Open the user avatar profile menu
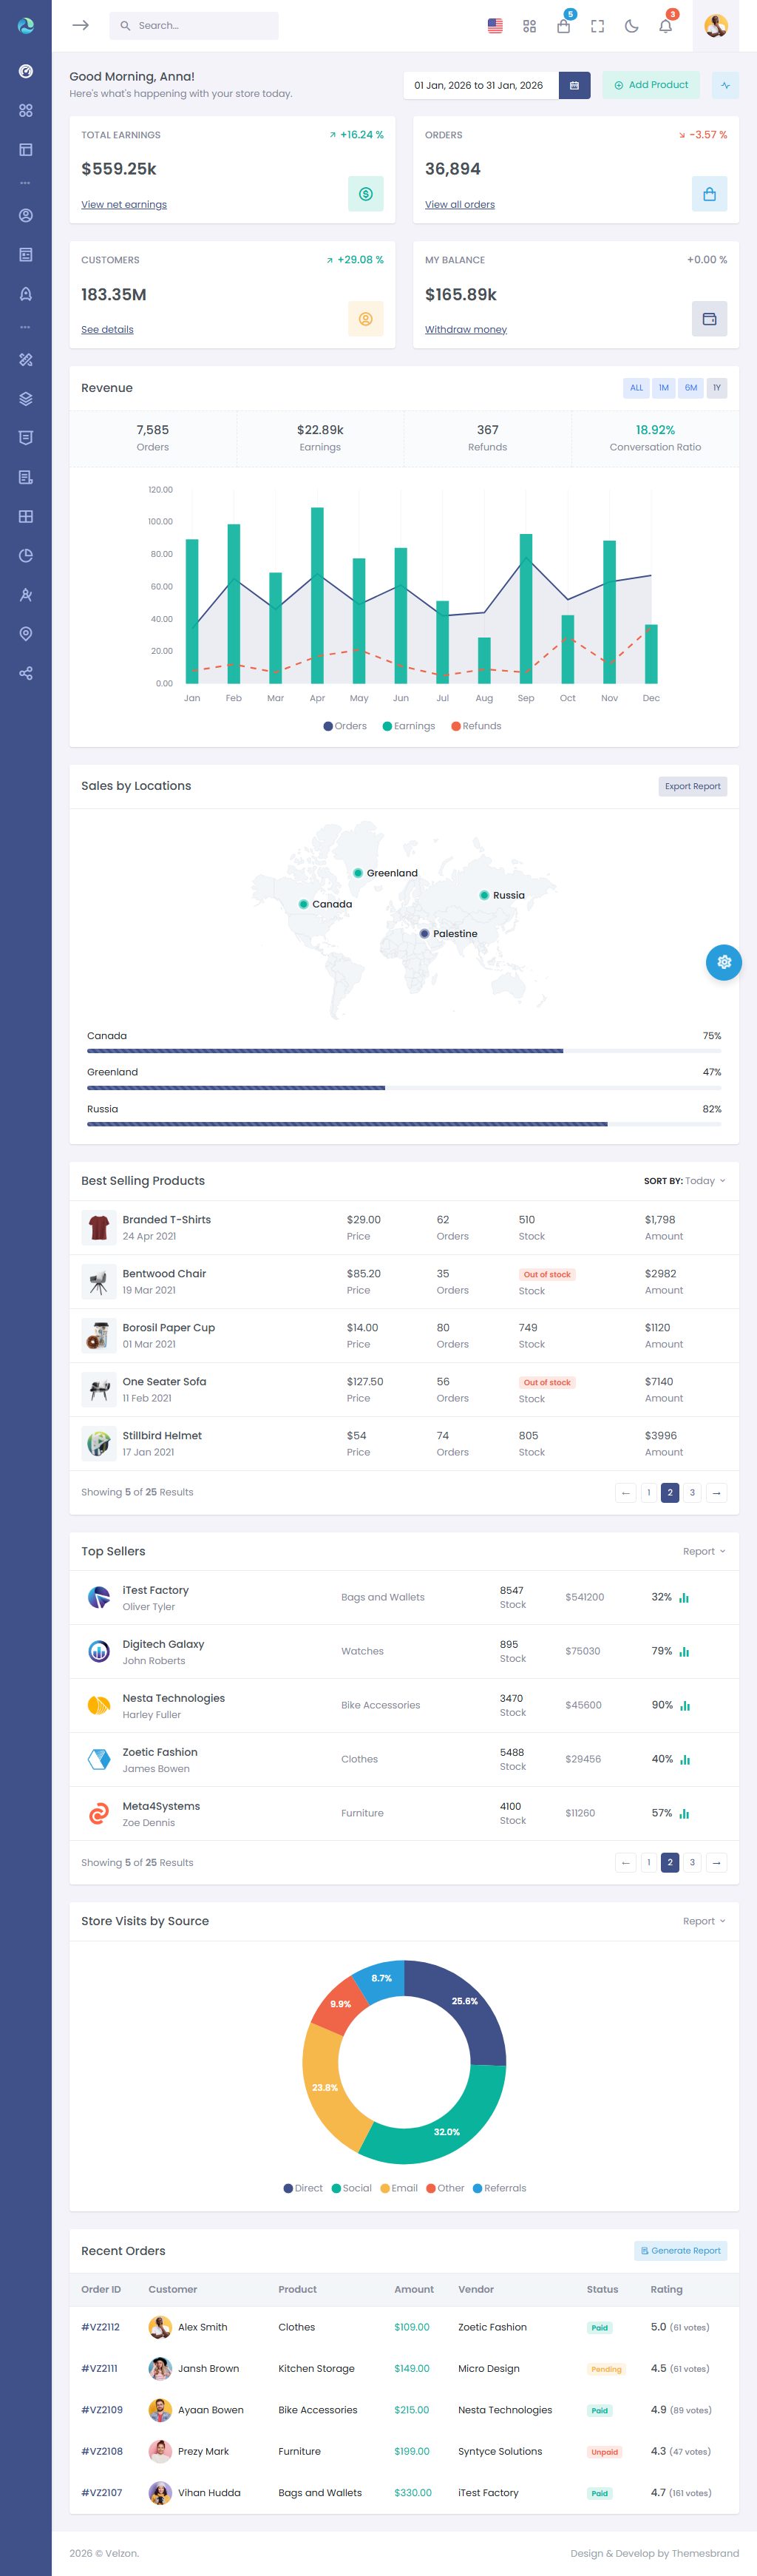This screenshot has width=757, height=2576. pos(716,26)
